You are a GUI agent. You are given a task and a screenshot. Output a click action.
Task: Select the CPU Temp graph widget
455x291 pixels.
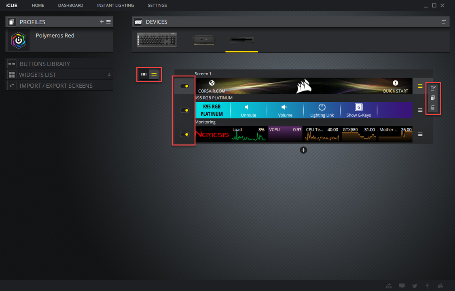coord(322,134)
